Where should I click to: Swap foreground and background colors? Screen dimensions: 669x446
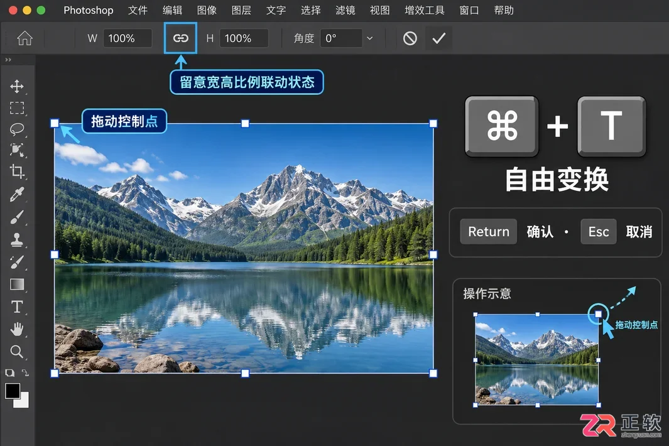25,373
